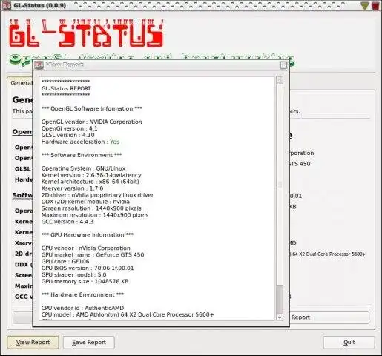382x356 pixels.
Task: Click the GL-Status title bar app icon
Action: point(7,5)
